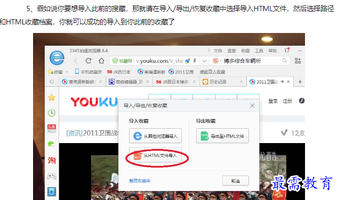Click 注册 on the Youku page
This screenshot has height=200, width=337.
pos(287,101)
